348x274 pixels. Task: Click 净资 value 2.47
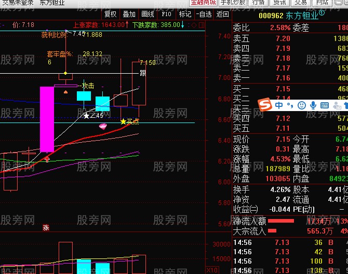click(283, 199)
